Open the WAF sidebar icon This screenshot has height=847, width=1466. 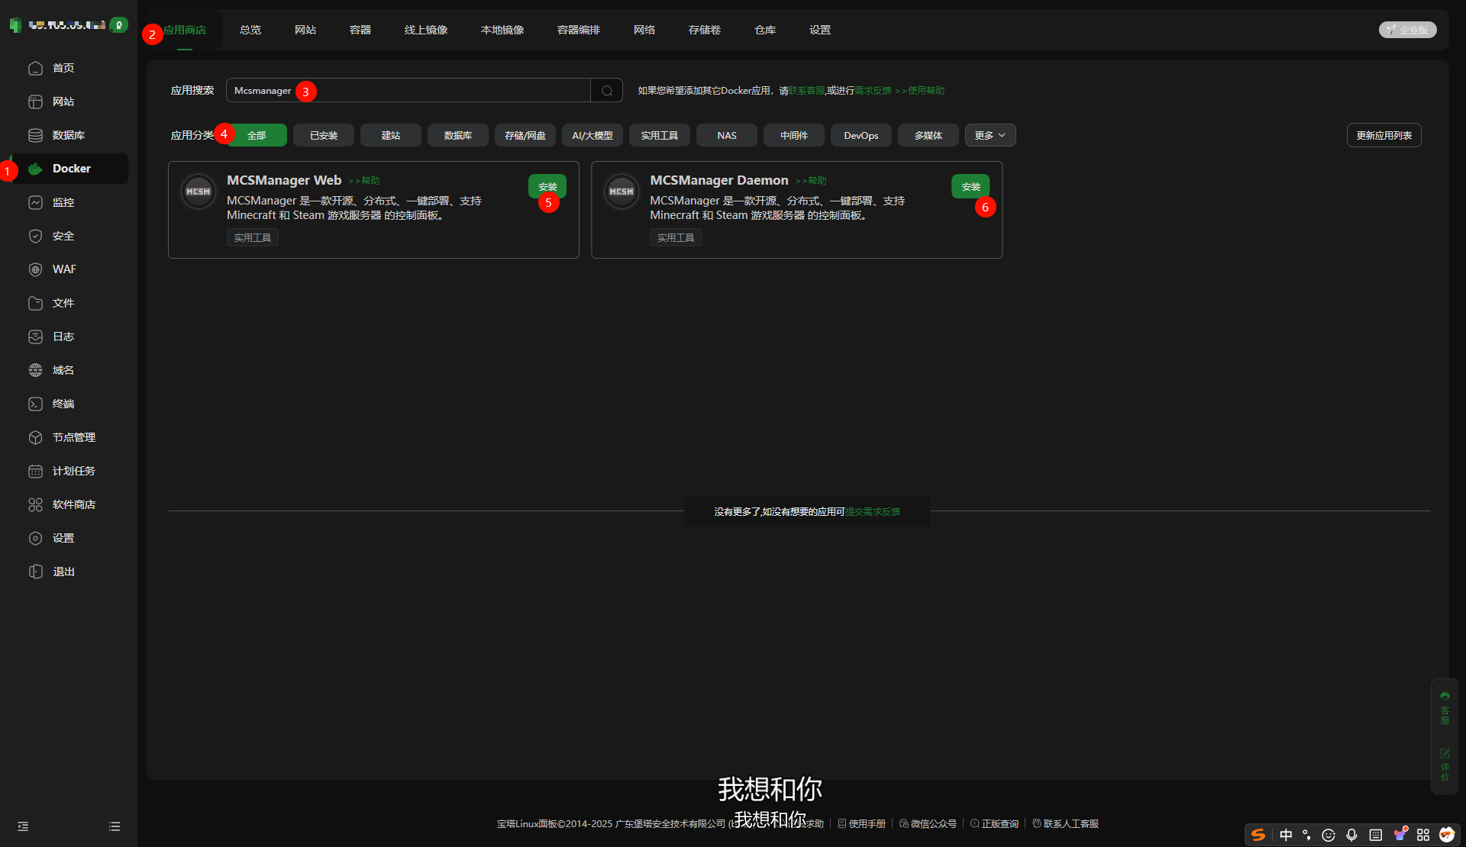coord(35,269)
